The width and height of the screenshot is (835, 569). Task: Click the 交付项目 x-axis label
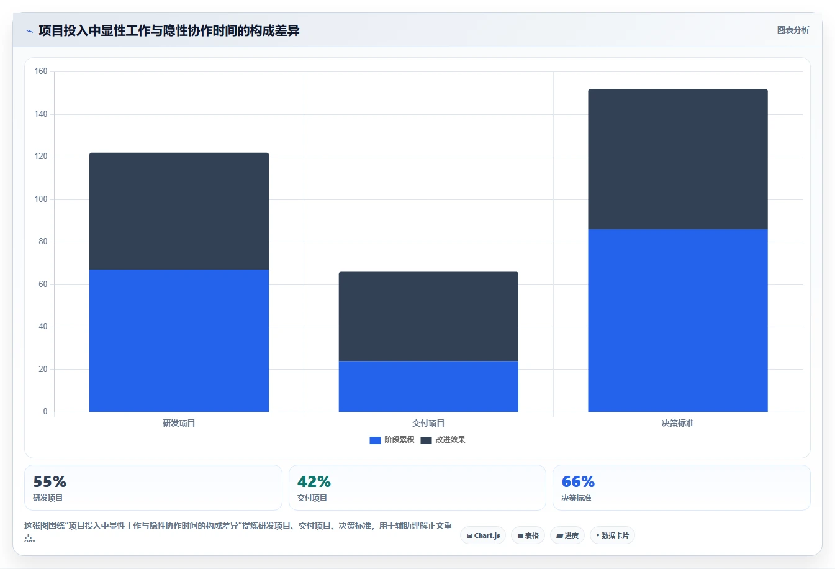tap(428, 423)
